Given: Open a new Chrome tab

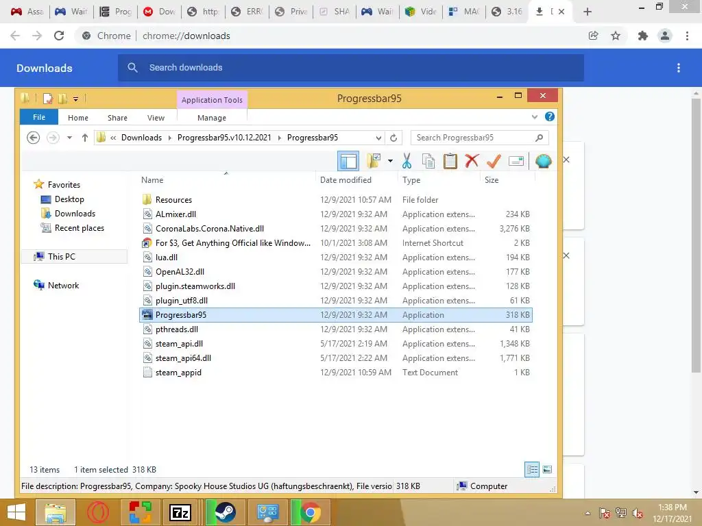Looking at the screenshot, I should tap(588, 12).
